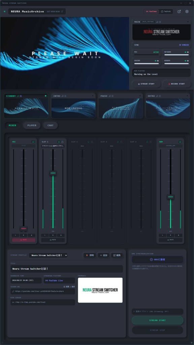This screenshot has width=194, height=345.
Task: Click GET NEW BGM link
Action: (x=55, y=11)
